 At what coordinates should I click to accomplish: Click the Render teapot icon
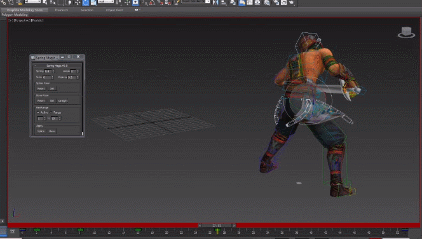point(292,3)
